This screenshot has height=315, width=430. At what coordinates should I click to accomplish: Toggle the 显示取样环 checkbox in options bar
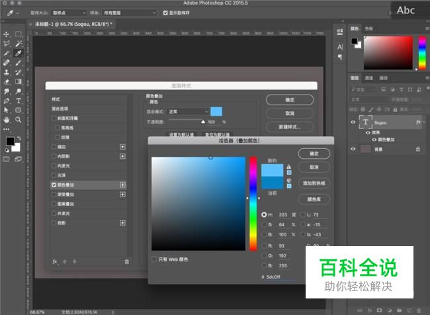(165, 13)
